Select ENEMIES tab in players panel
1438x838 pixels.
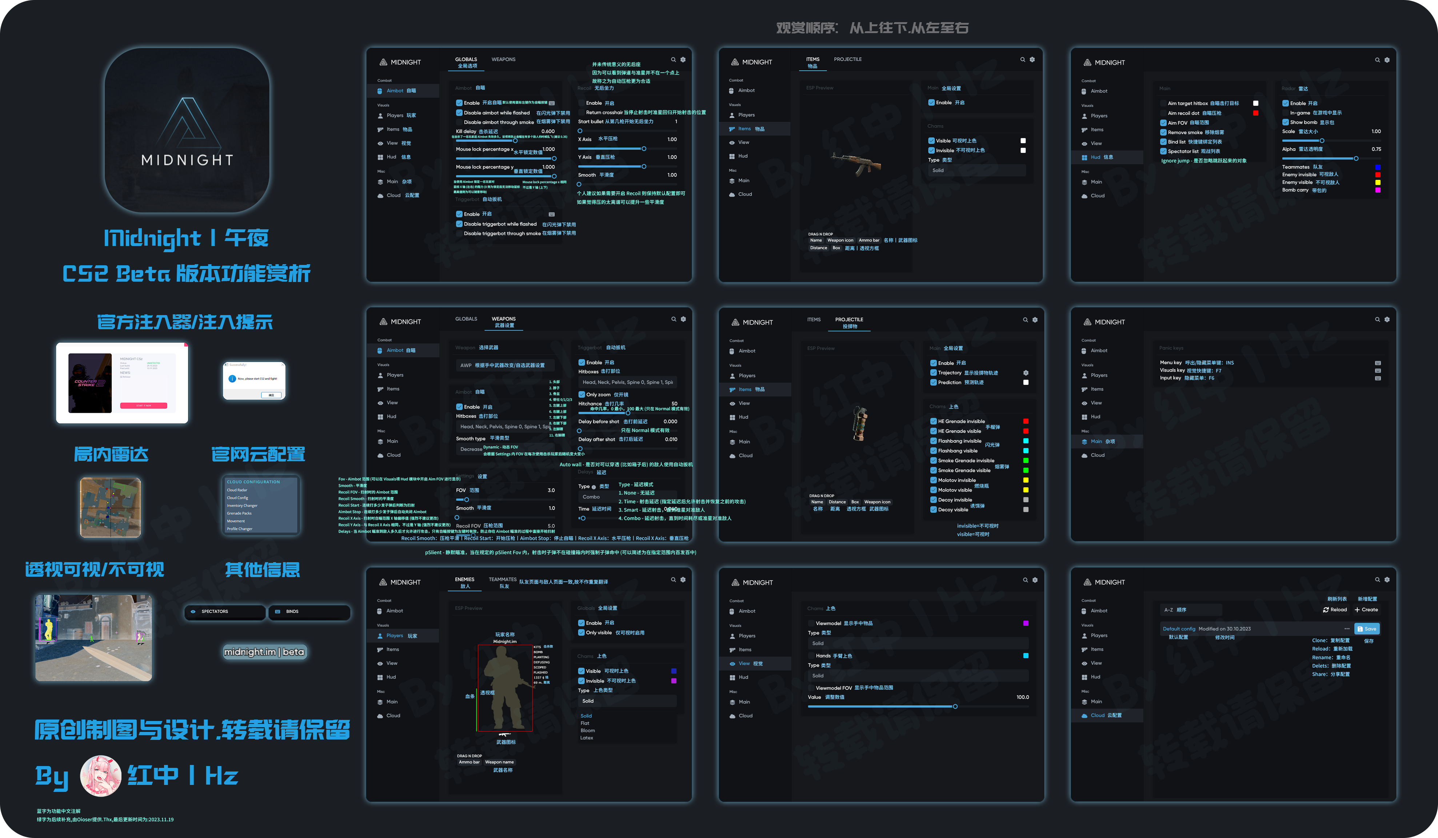click(464, 580)
